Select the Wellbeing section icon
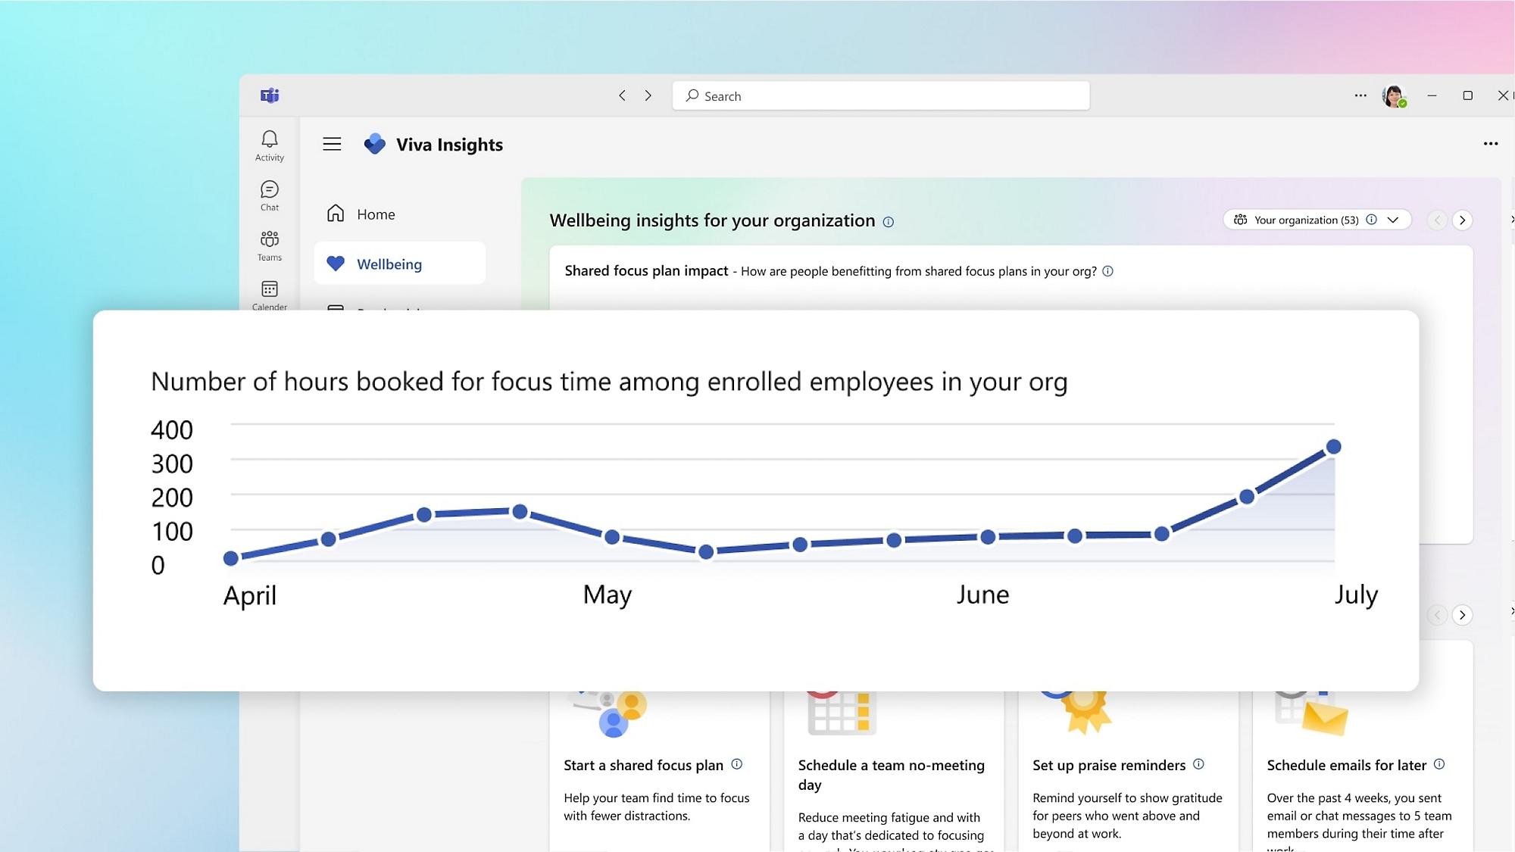Screen dimensions: 1515x852 click(x=335, y=264)
